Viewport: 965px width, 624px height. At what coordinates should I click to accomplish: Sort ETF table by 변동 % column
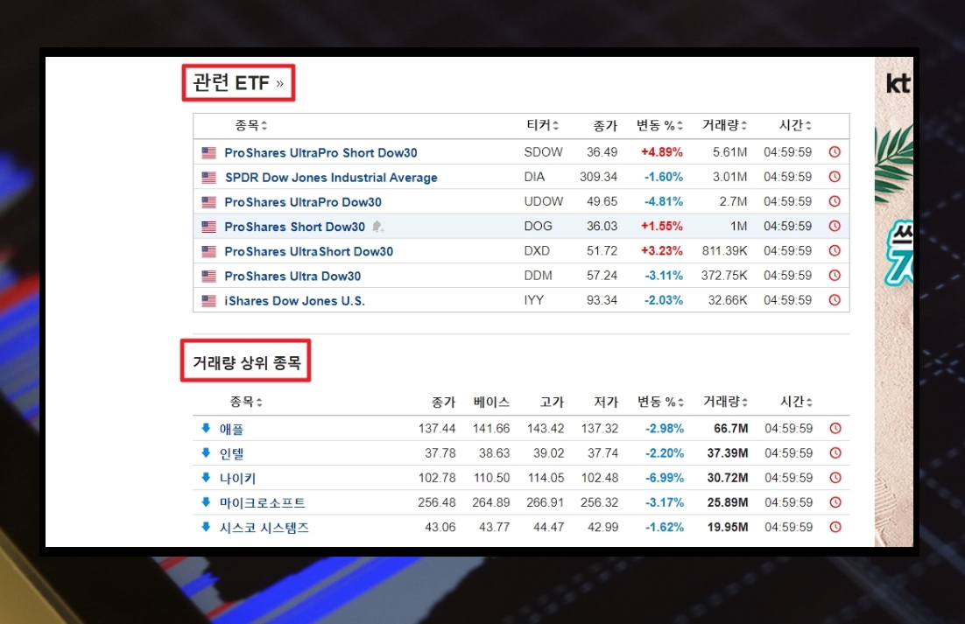659,125
